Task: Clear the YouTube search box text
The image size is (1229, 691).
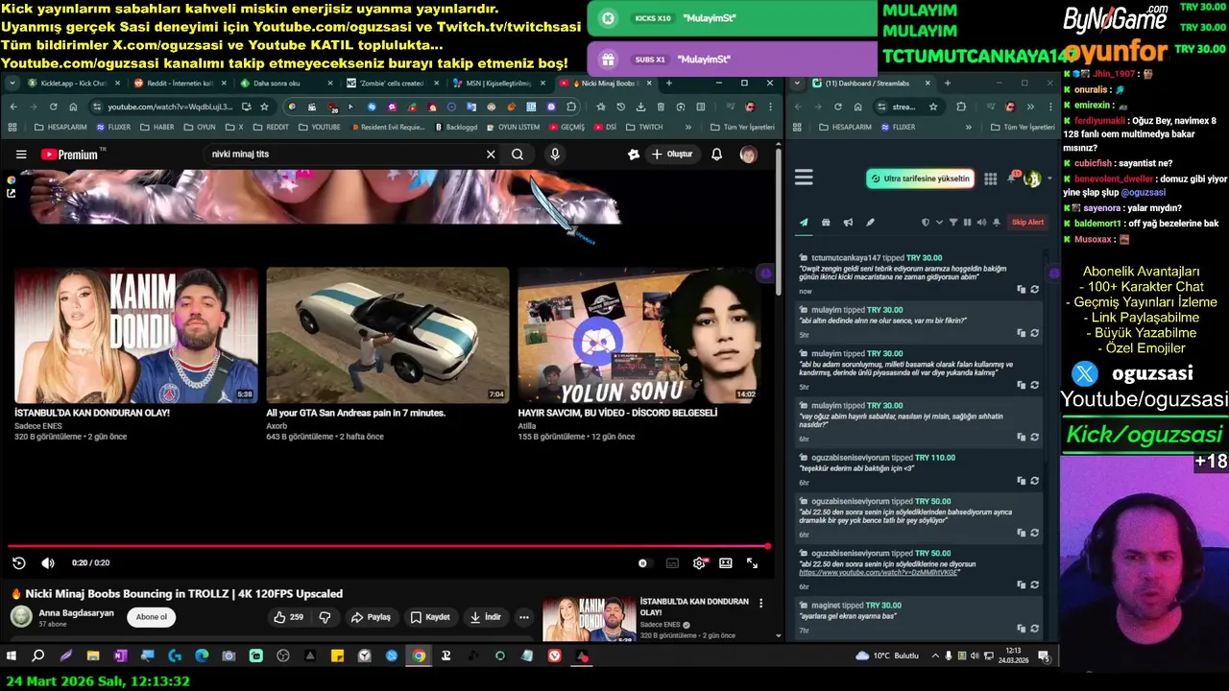Action: [x=491, y=155]
